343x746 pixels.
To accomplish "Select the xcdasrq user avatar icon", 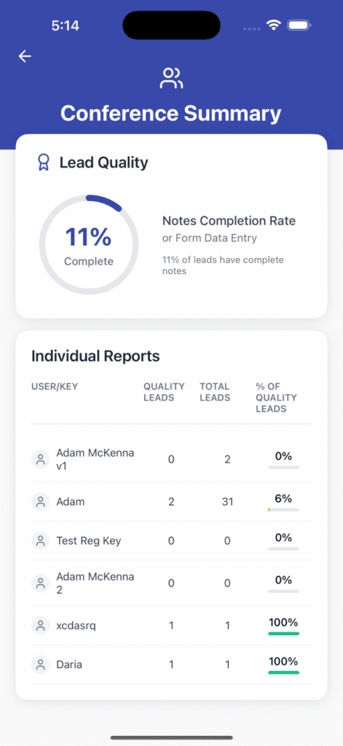I will tap(41, 625).
